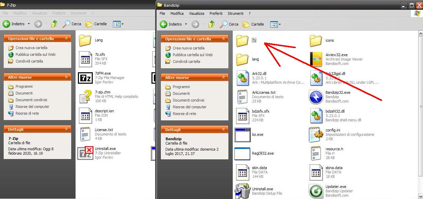Go up one folder level in Bandizip window

[211, 24]
